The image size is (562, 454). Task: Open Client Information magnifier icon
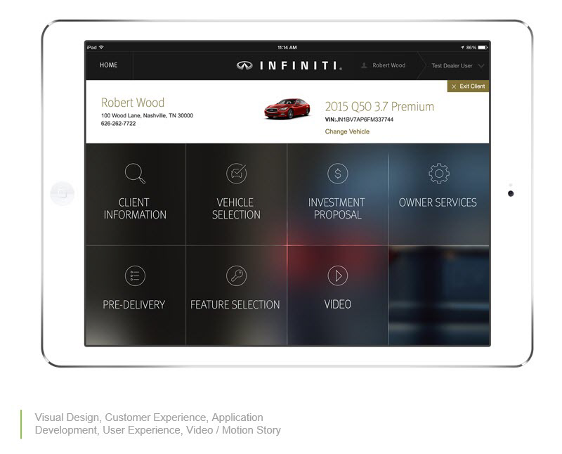pyautogui.click(x=135, y=174)
